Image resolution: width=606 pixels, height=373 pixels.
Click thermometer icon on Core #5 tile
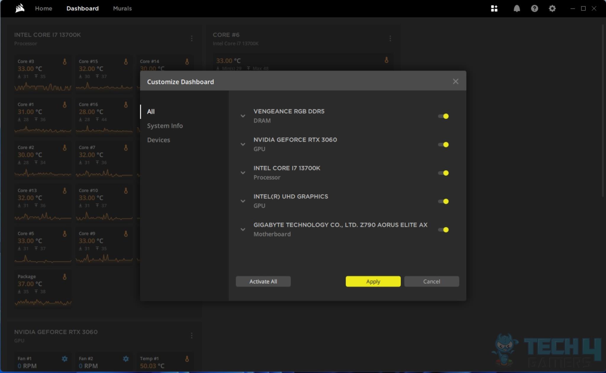(65, 234)
